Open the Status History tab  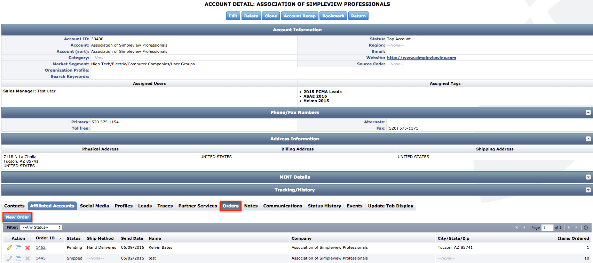(324, 206)
